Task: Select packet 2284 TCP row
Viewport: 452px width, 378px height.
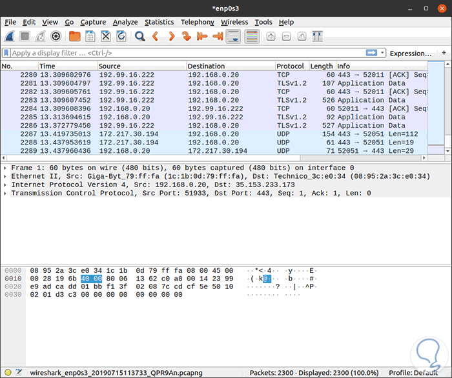Action: [x=214, y=108]
